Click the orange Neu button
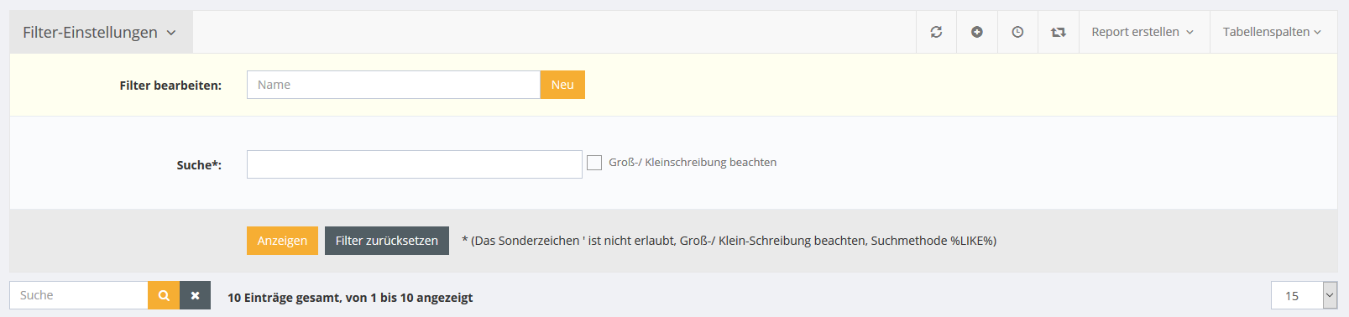Viewport: 1349px width, 317px height. [x=562, y=85]
